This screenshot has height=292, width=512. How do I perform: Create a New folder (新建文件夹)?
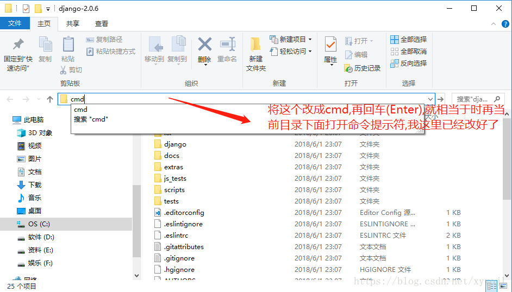255,54
